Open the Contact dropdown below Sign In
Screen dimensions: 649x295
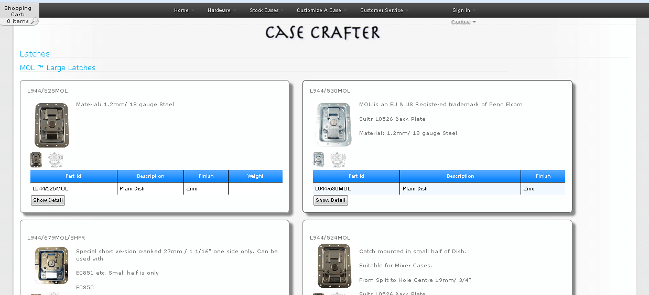pyautogui.click(x=463, y=22)
